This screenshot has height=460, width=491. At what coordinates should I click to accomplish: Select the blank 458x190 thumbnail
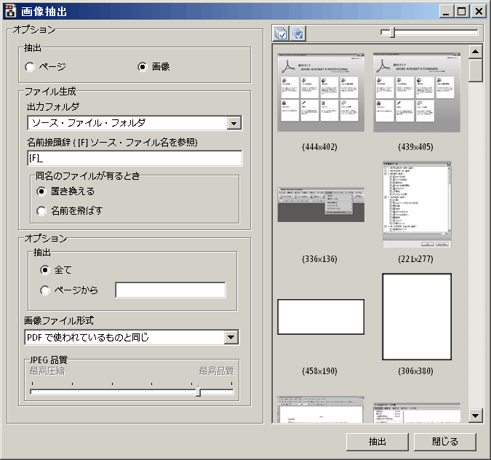[x=321, y=317]
